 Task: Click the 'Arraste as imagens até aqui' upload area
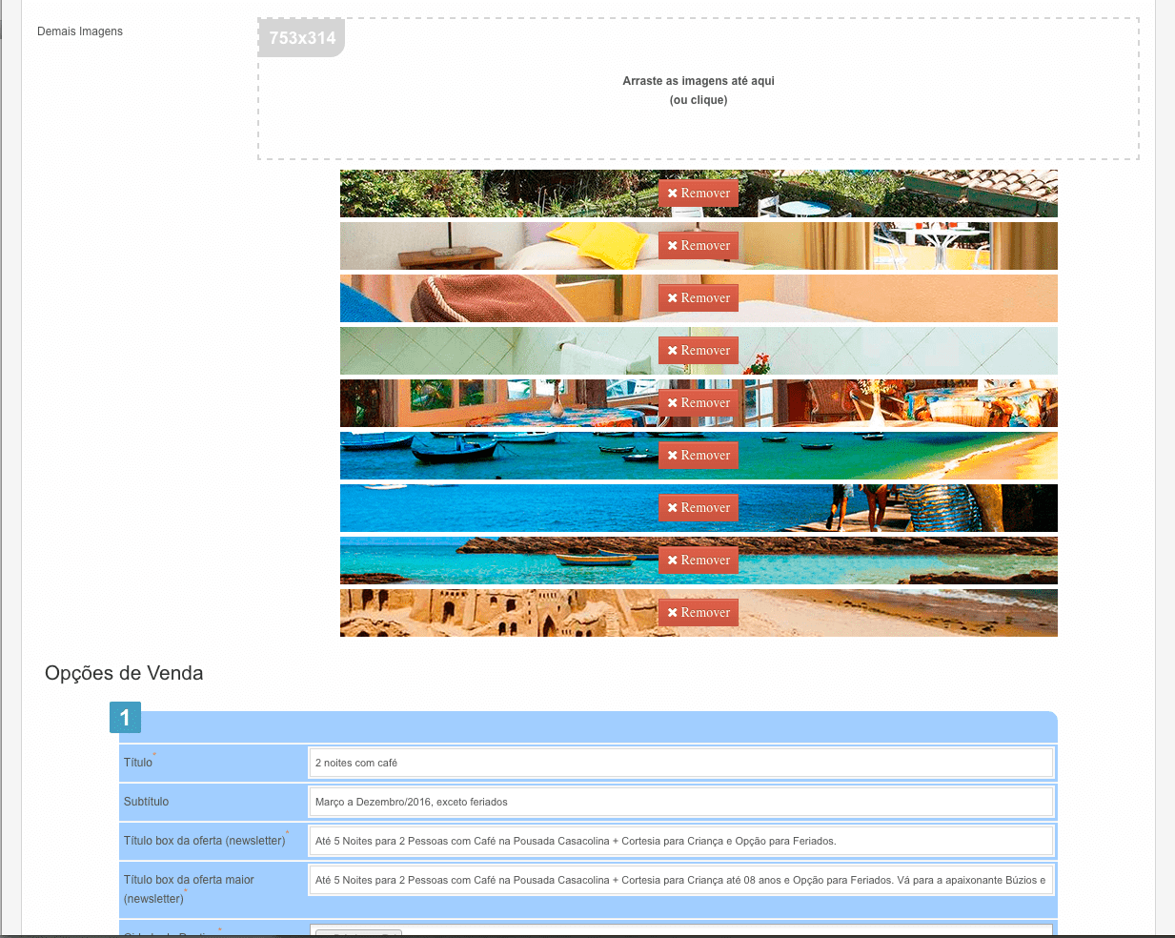click(x=698, y=90)
